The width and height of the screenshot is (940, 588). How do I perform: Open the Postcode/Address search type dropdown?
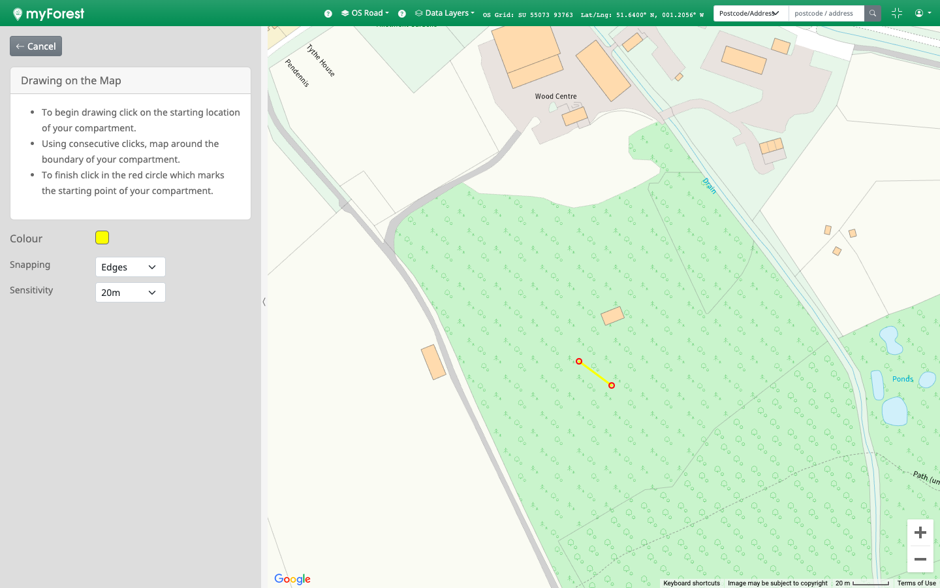(x=750, y=13)
